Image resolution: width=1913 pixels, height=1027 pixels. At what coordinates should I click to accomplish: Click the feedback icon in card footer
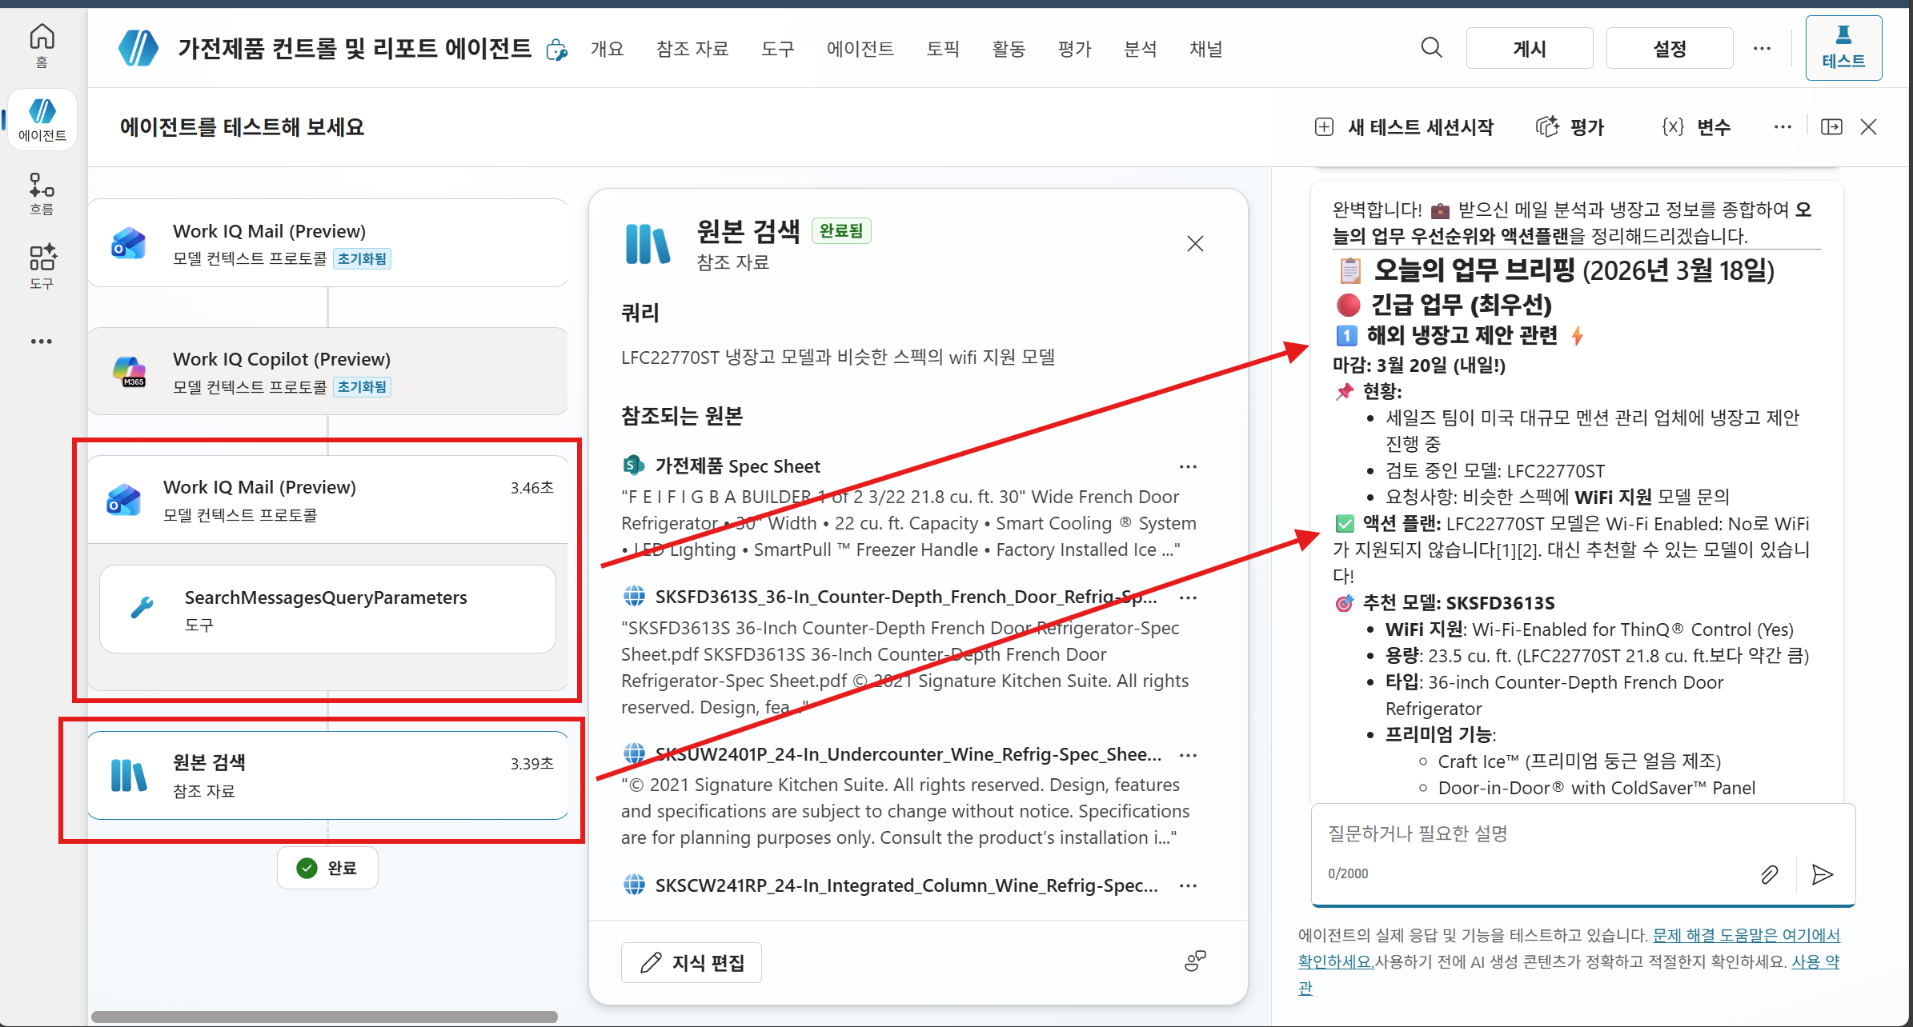pos(1195,961)
